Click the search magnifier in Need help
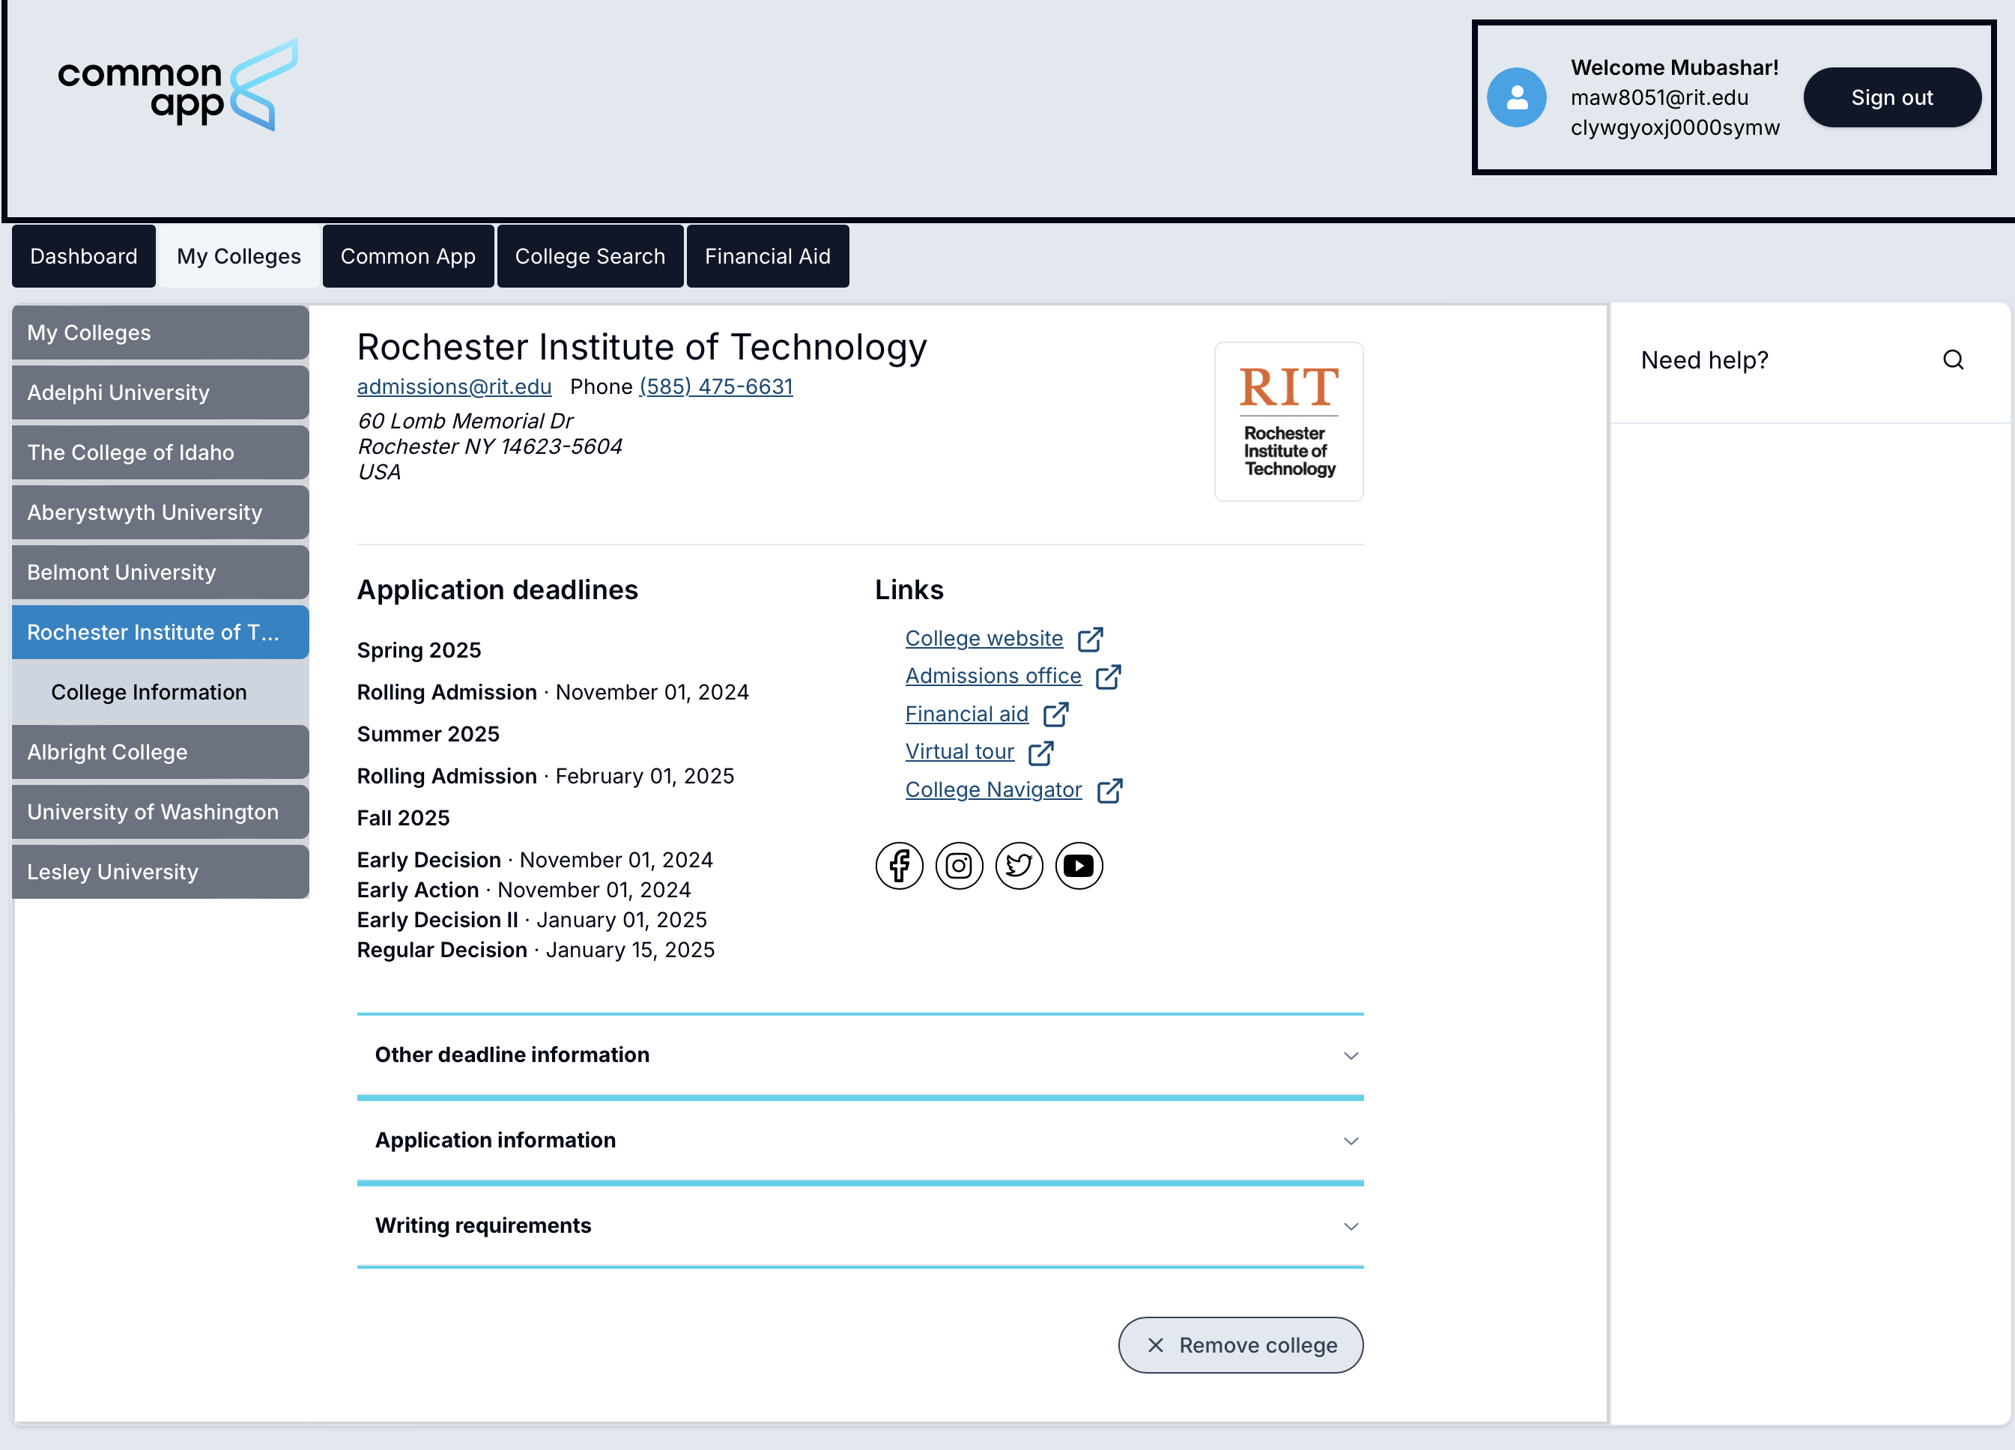2015x1450 pixels. click(1953, 360)
